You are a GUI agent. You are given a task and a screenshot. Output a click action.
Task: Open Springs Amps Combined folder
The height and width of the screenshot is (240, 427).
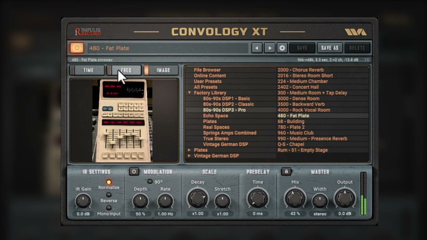tap(230, 133)
